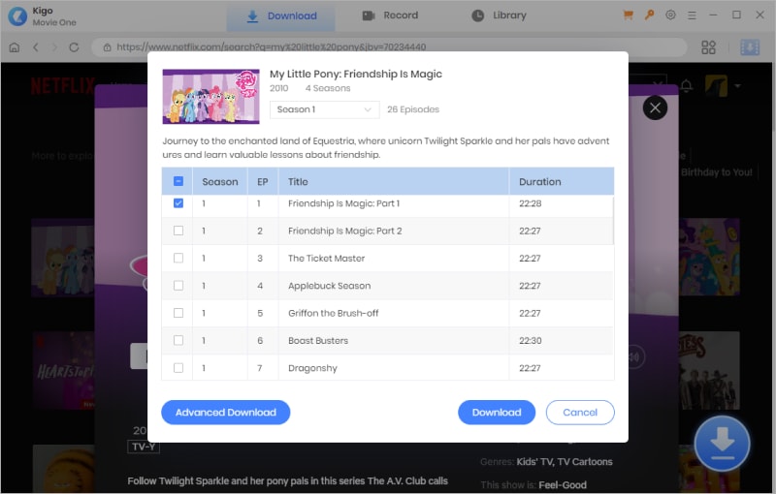Click the blue Download button
This screenshot has width=776, height=494.
point(497,412)
